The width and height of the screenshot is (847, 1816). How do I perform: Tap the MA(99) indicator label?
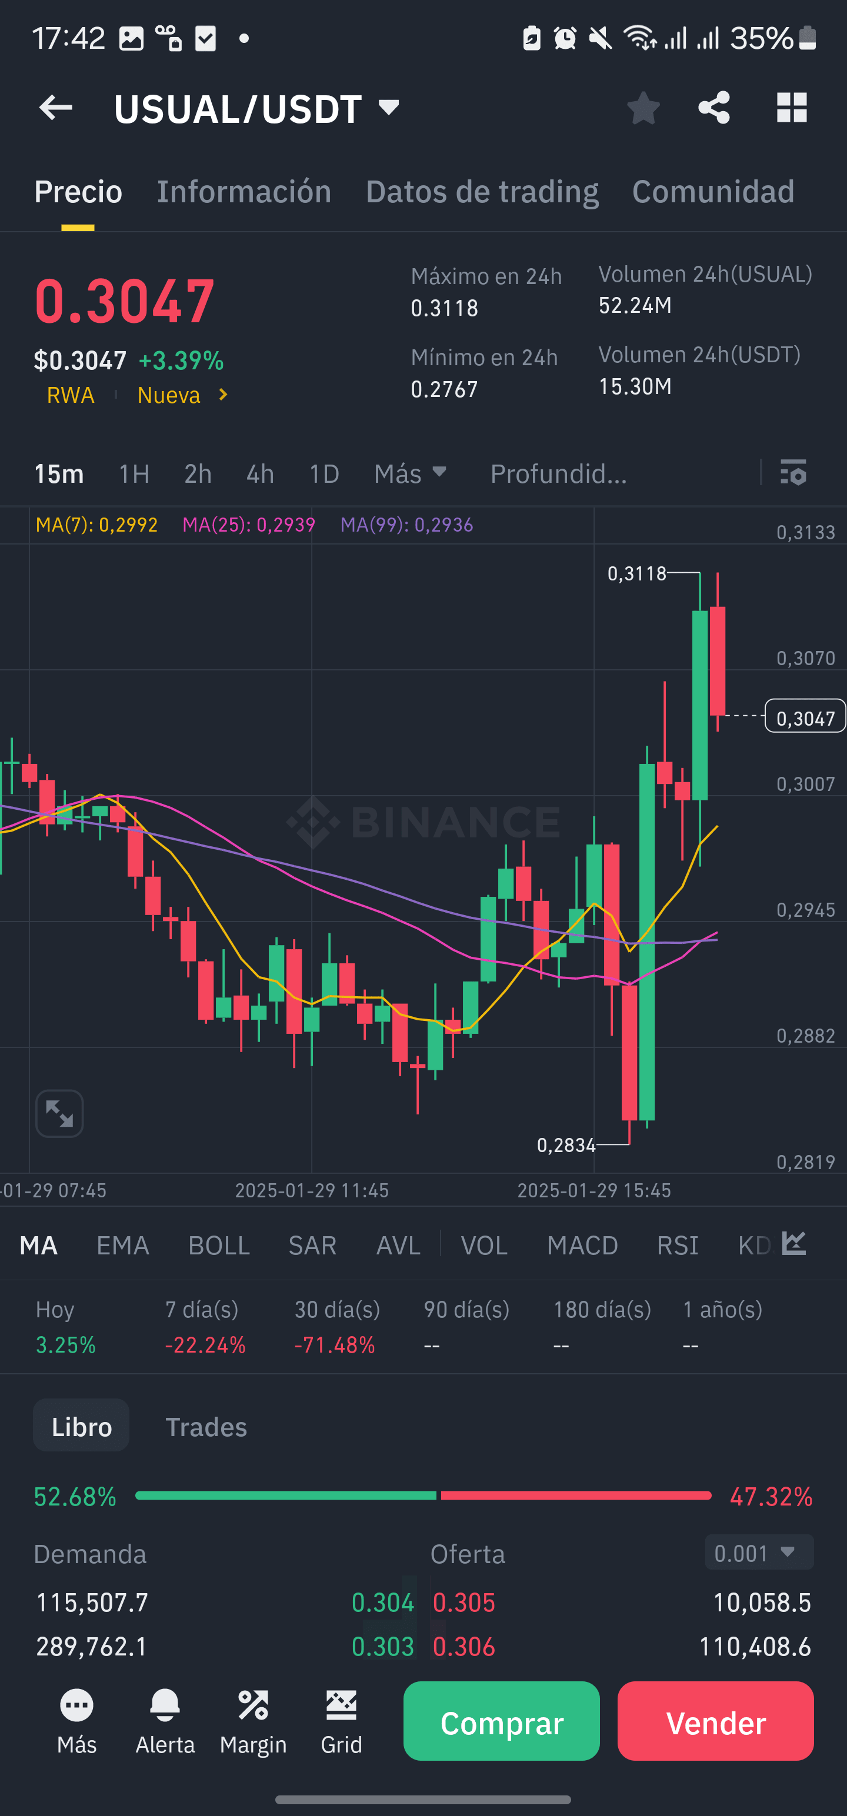click(406, 525)
